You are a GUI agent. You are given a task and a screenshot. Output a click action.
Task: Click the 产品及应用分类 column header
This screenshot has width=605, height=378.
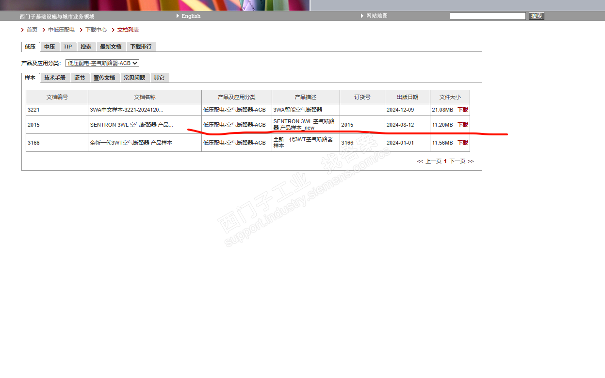[x=237, y=97]
